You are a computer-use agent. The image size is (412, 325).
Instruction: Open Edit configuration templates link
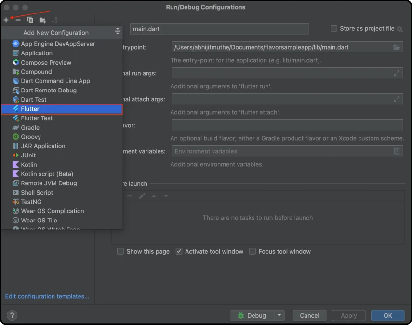(x=47, y=296)
